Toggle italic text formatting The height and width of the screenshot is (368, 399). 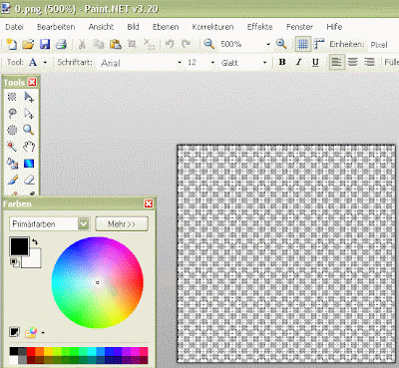click(299, 62)
